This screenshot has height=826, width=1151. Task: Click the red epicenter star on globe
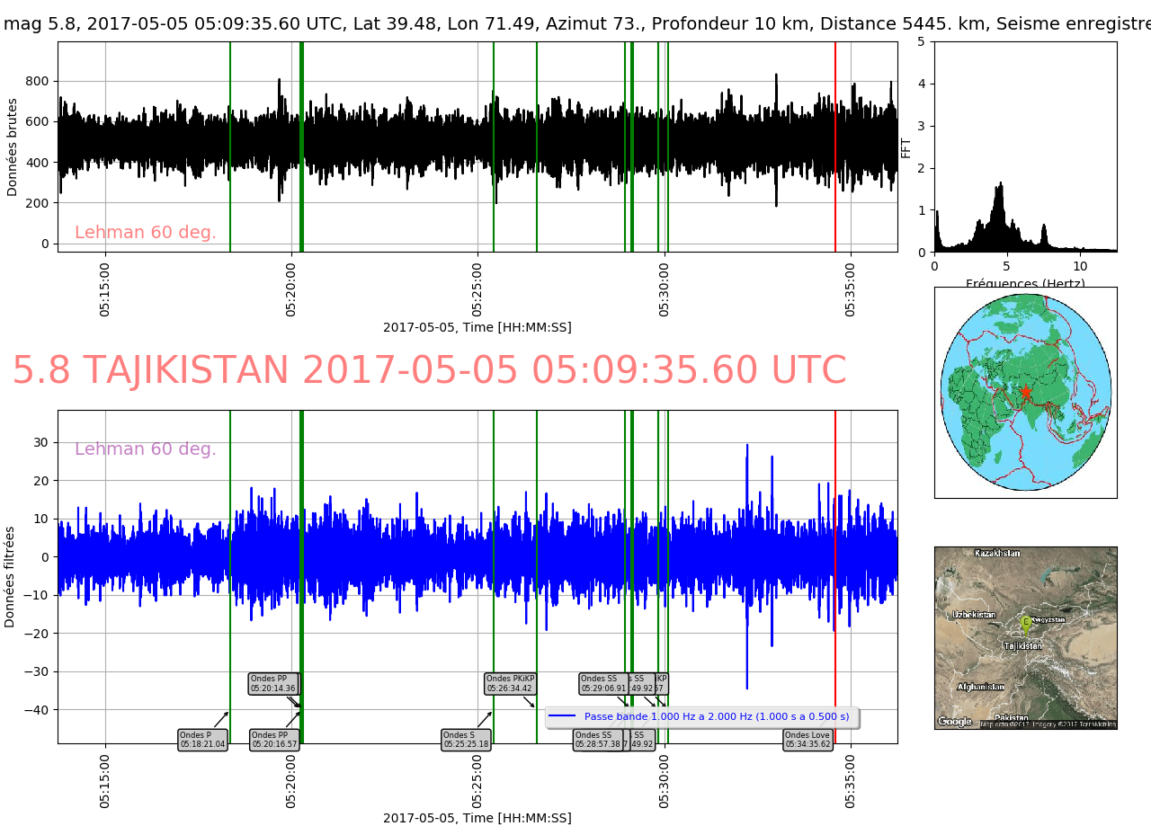pos(1025,392)
